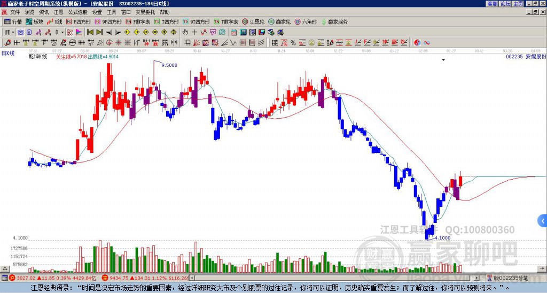Open the 江恩 menu

(x=59, y=12)
